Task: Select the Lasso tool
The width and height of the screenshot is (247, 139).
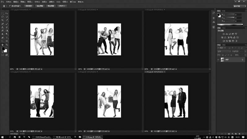Action: 3,17
